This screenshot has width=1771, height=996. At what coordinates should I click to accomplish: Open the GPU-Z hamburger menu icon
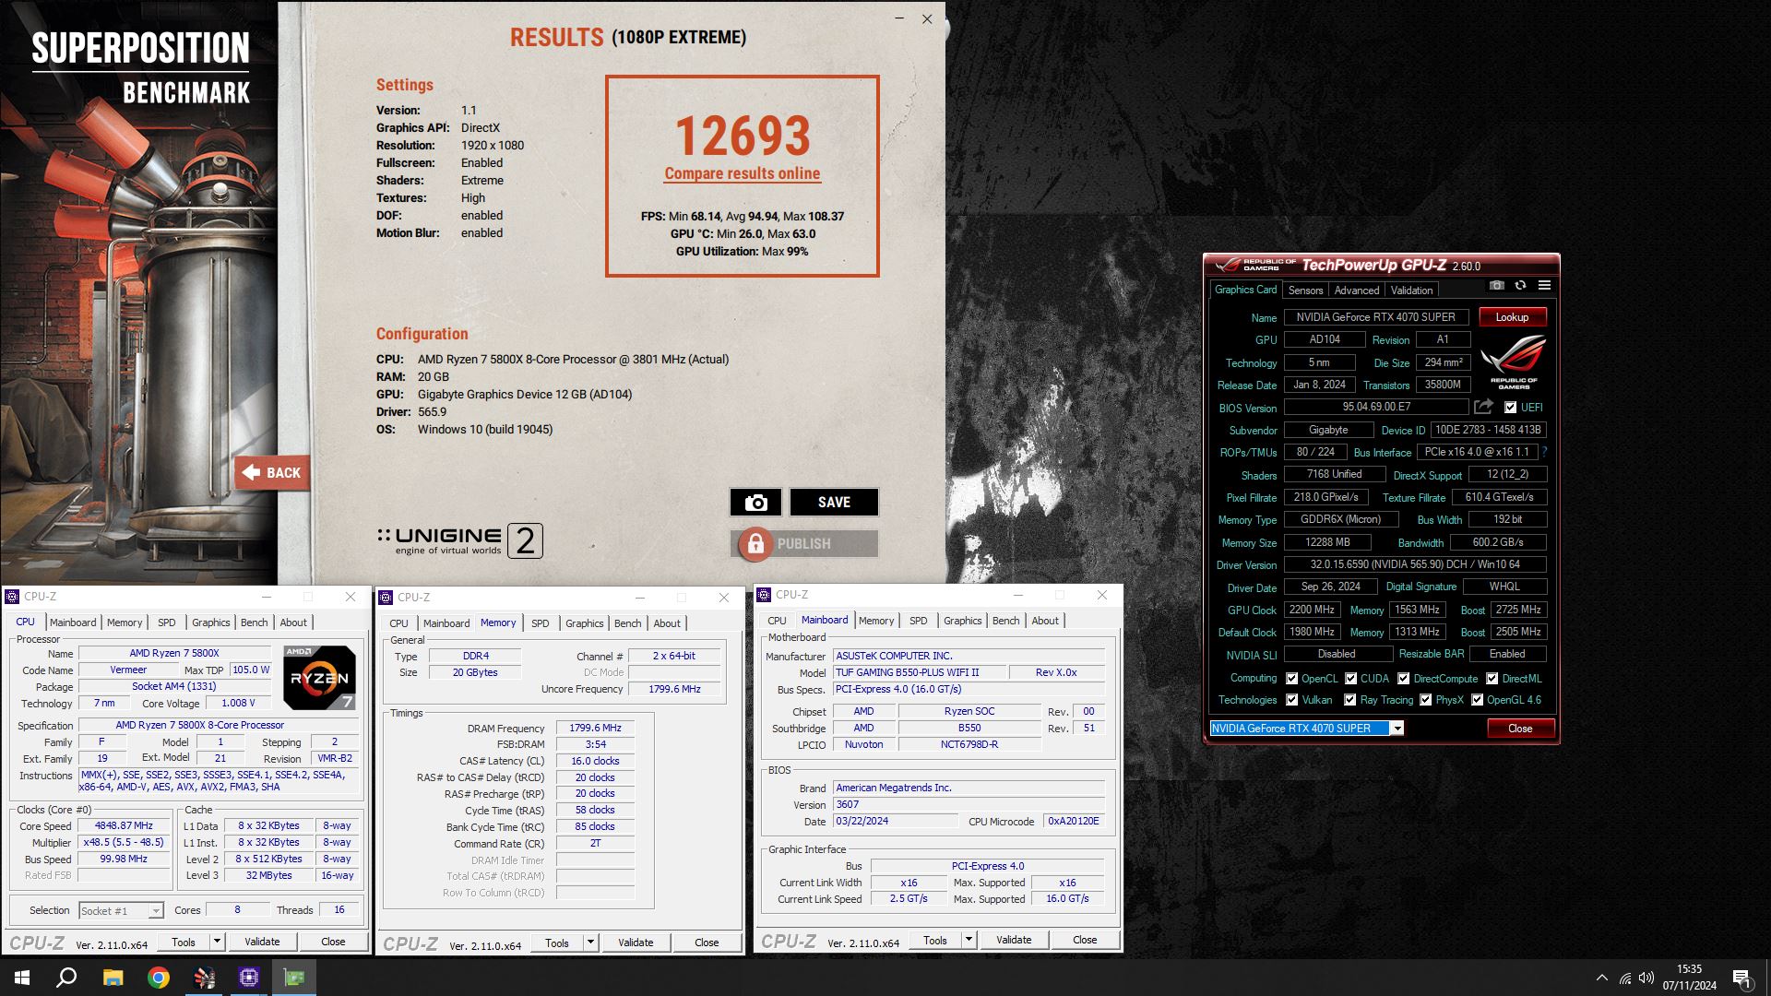tap(1544, 286)
